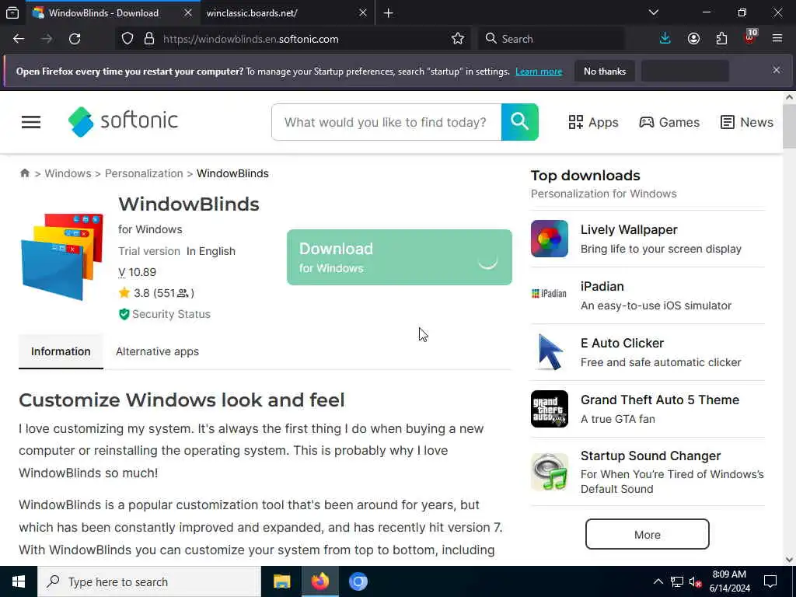Click the 3.8 star rating link

156,293
